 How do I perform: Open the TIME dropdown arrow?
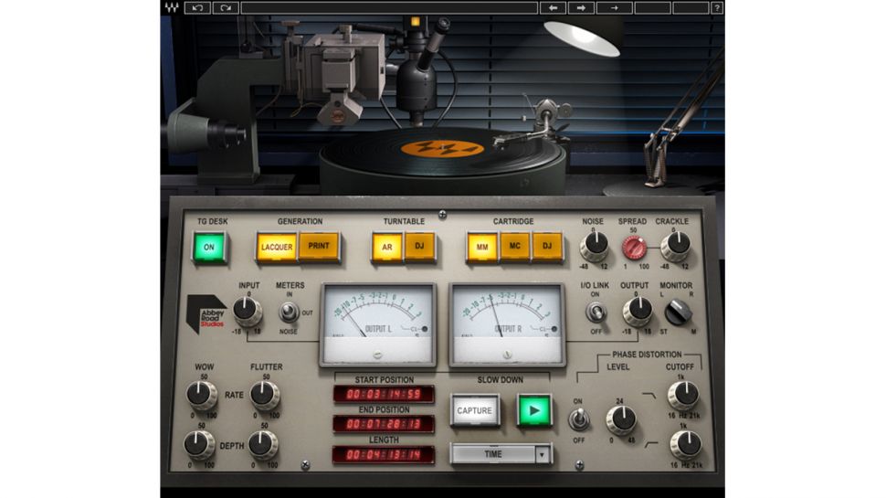click(543, 453)
